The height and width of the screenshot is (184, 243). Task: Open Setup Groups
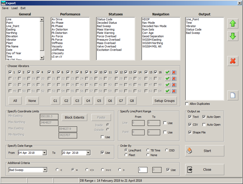point(164,101)
